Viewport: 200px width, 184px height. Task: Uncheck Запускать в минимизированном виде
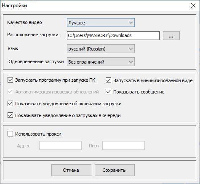(108, 80)
